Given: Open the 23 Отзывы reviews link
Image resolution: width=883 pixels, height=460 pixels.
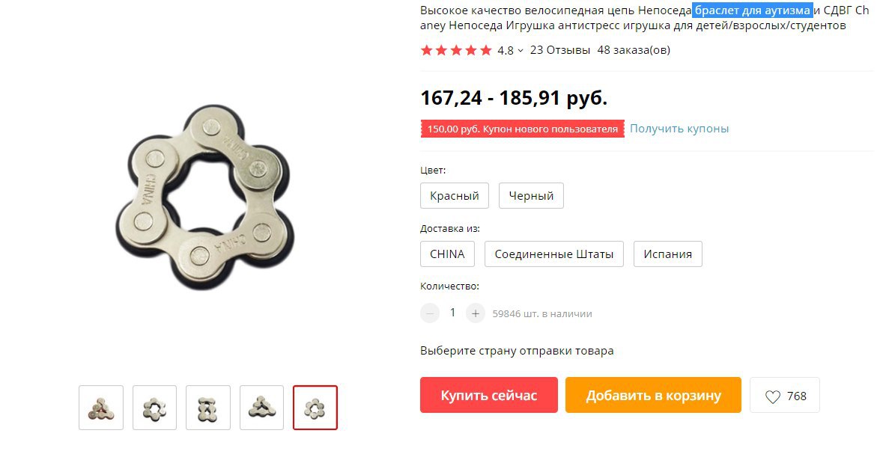Looking at the screenshot, I should [x=559, y=50].
